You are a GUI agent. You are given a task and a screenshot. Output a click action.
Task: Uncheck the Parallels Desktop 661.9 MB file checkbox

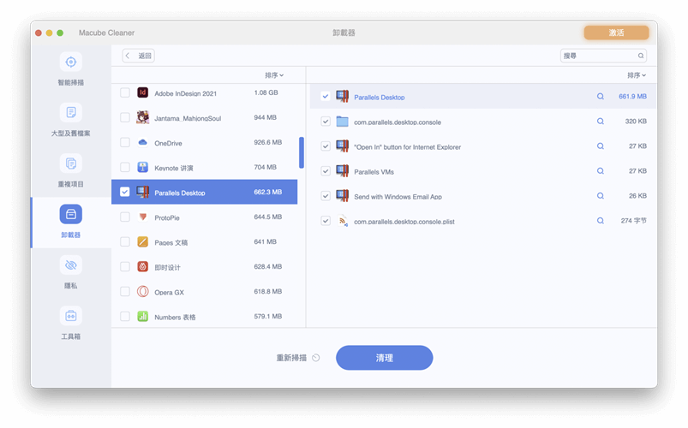[x=325, y=97]
